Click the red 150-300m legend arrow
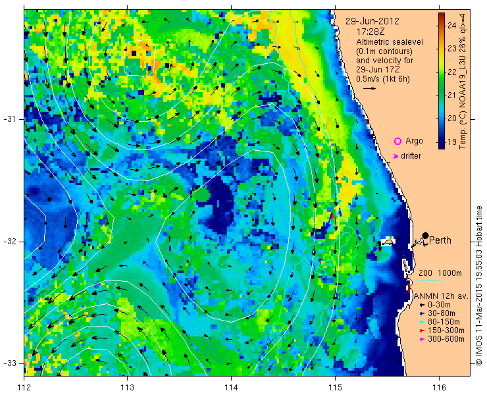 pos(422,330)
